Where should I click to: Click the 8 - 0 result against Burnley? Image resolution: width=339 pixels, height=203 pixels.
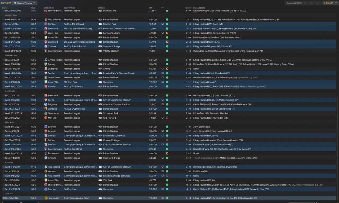click(188, 64)
